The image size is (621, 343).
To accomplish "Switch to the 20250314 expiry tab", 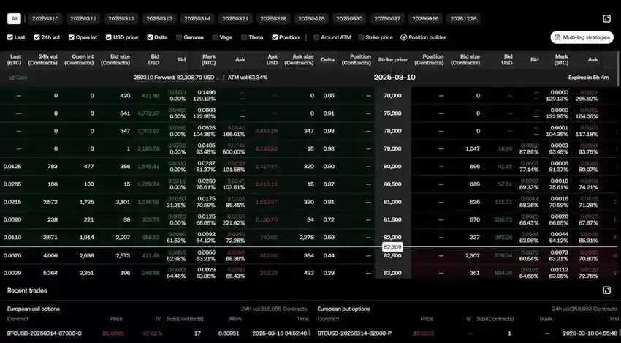I will click(x=197, y=18).
